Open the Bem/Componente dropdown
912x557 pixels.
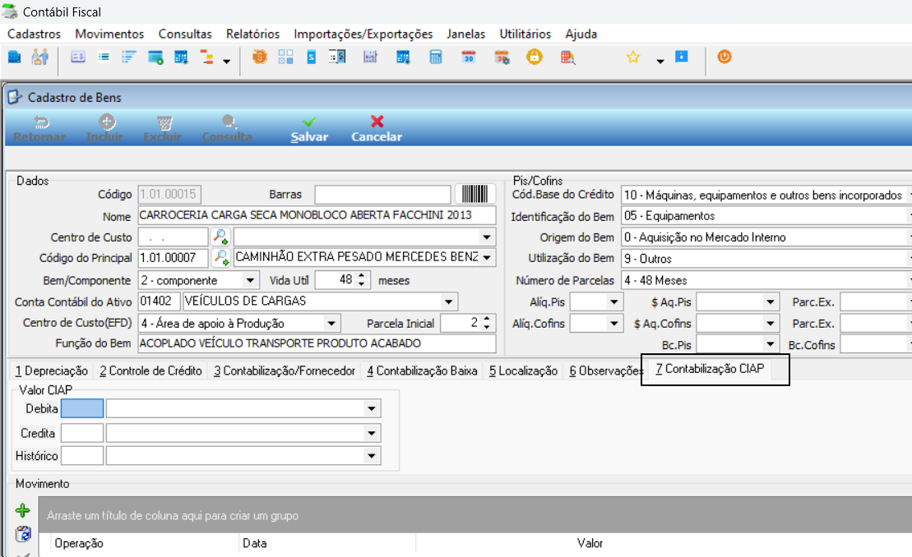250,280
